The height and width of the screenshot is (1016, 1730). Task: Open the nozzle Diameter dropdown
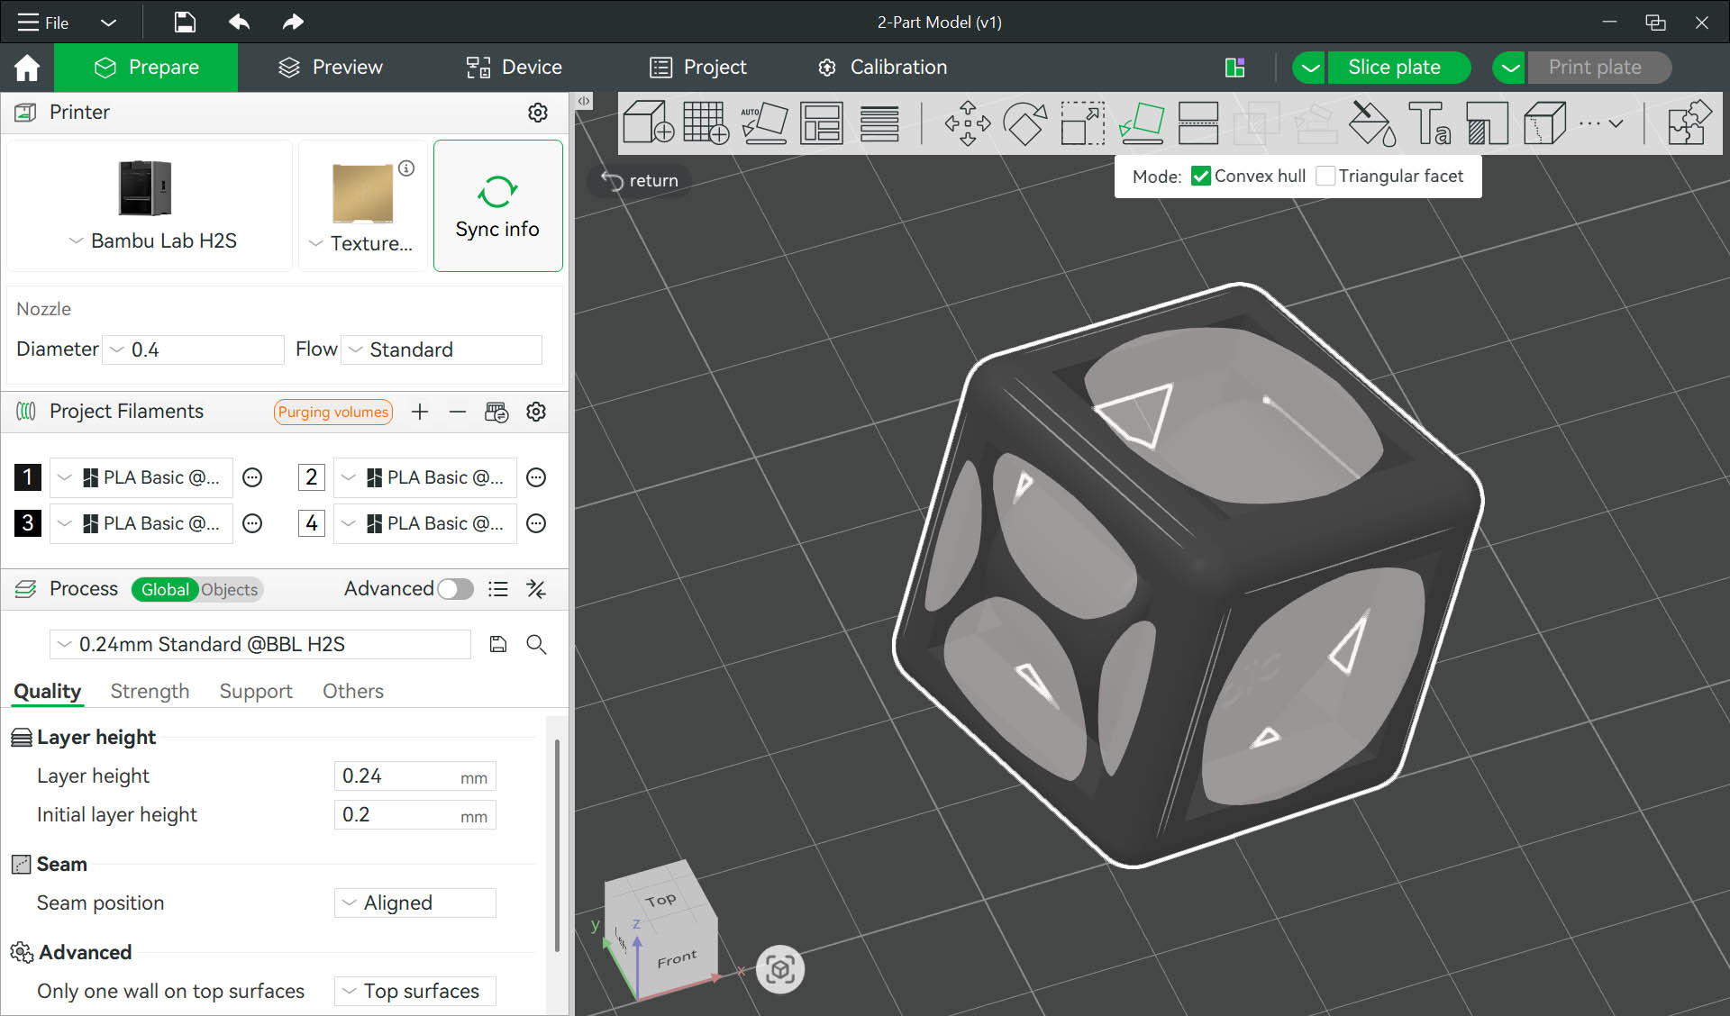point(194,349)
